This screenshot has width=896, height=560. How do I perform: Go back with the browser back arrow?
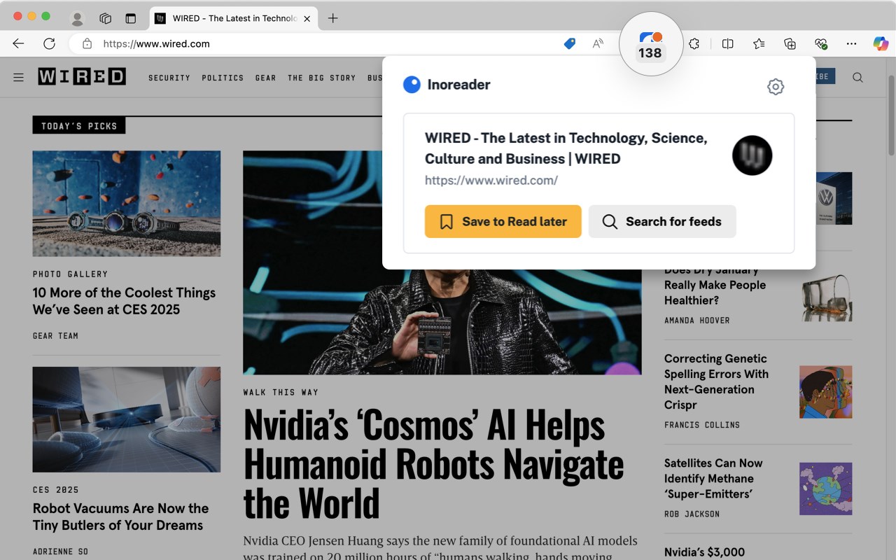[x=18, y=43]
